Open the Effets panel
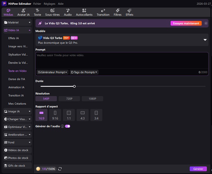 point(129,12)
